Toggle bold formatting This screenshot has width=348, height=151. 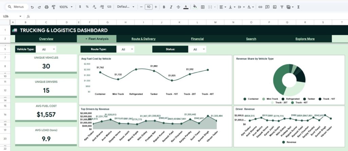(164, 7)
